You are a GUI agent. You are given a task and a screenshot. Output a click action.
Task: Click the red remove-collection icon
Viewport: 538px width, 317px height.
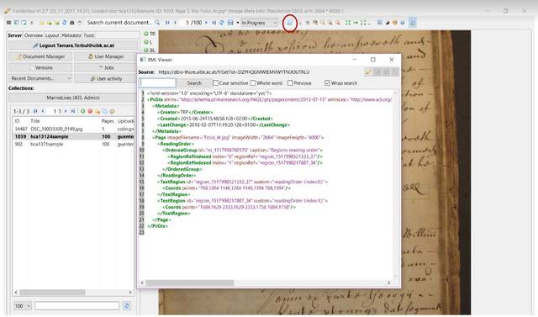pyautogui.click(x=90, y=111)
